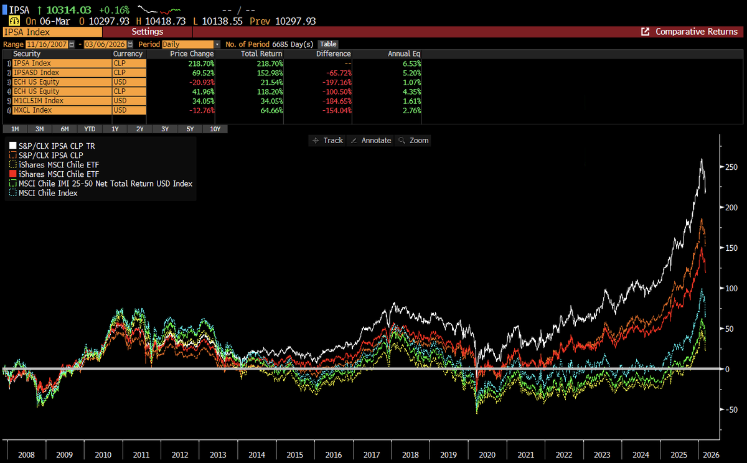The image size is (747, 463).
Task: Click the IPSA intraday sparkline chart
Action: (160, 10)
